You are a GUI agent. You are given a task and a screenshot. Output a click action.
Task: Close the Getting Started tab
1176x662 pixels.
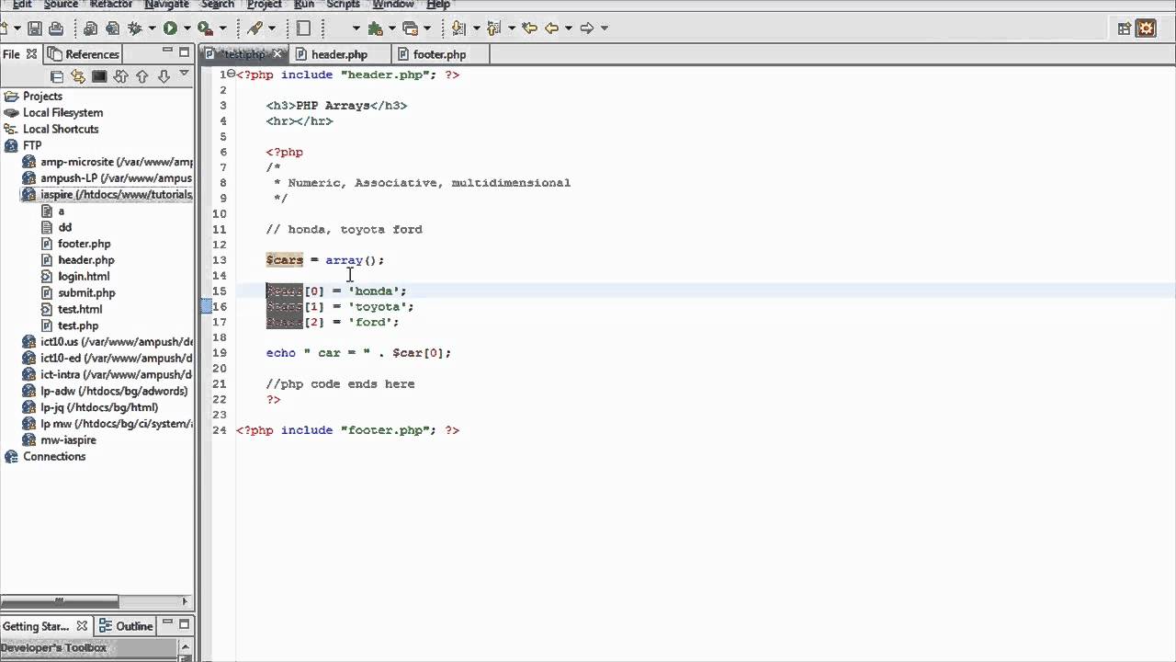[x=81, y=626]
